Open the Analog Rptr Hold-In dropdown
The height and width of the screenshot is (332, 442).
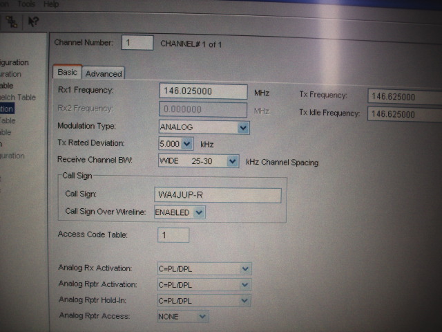click(244, 300)
